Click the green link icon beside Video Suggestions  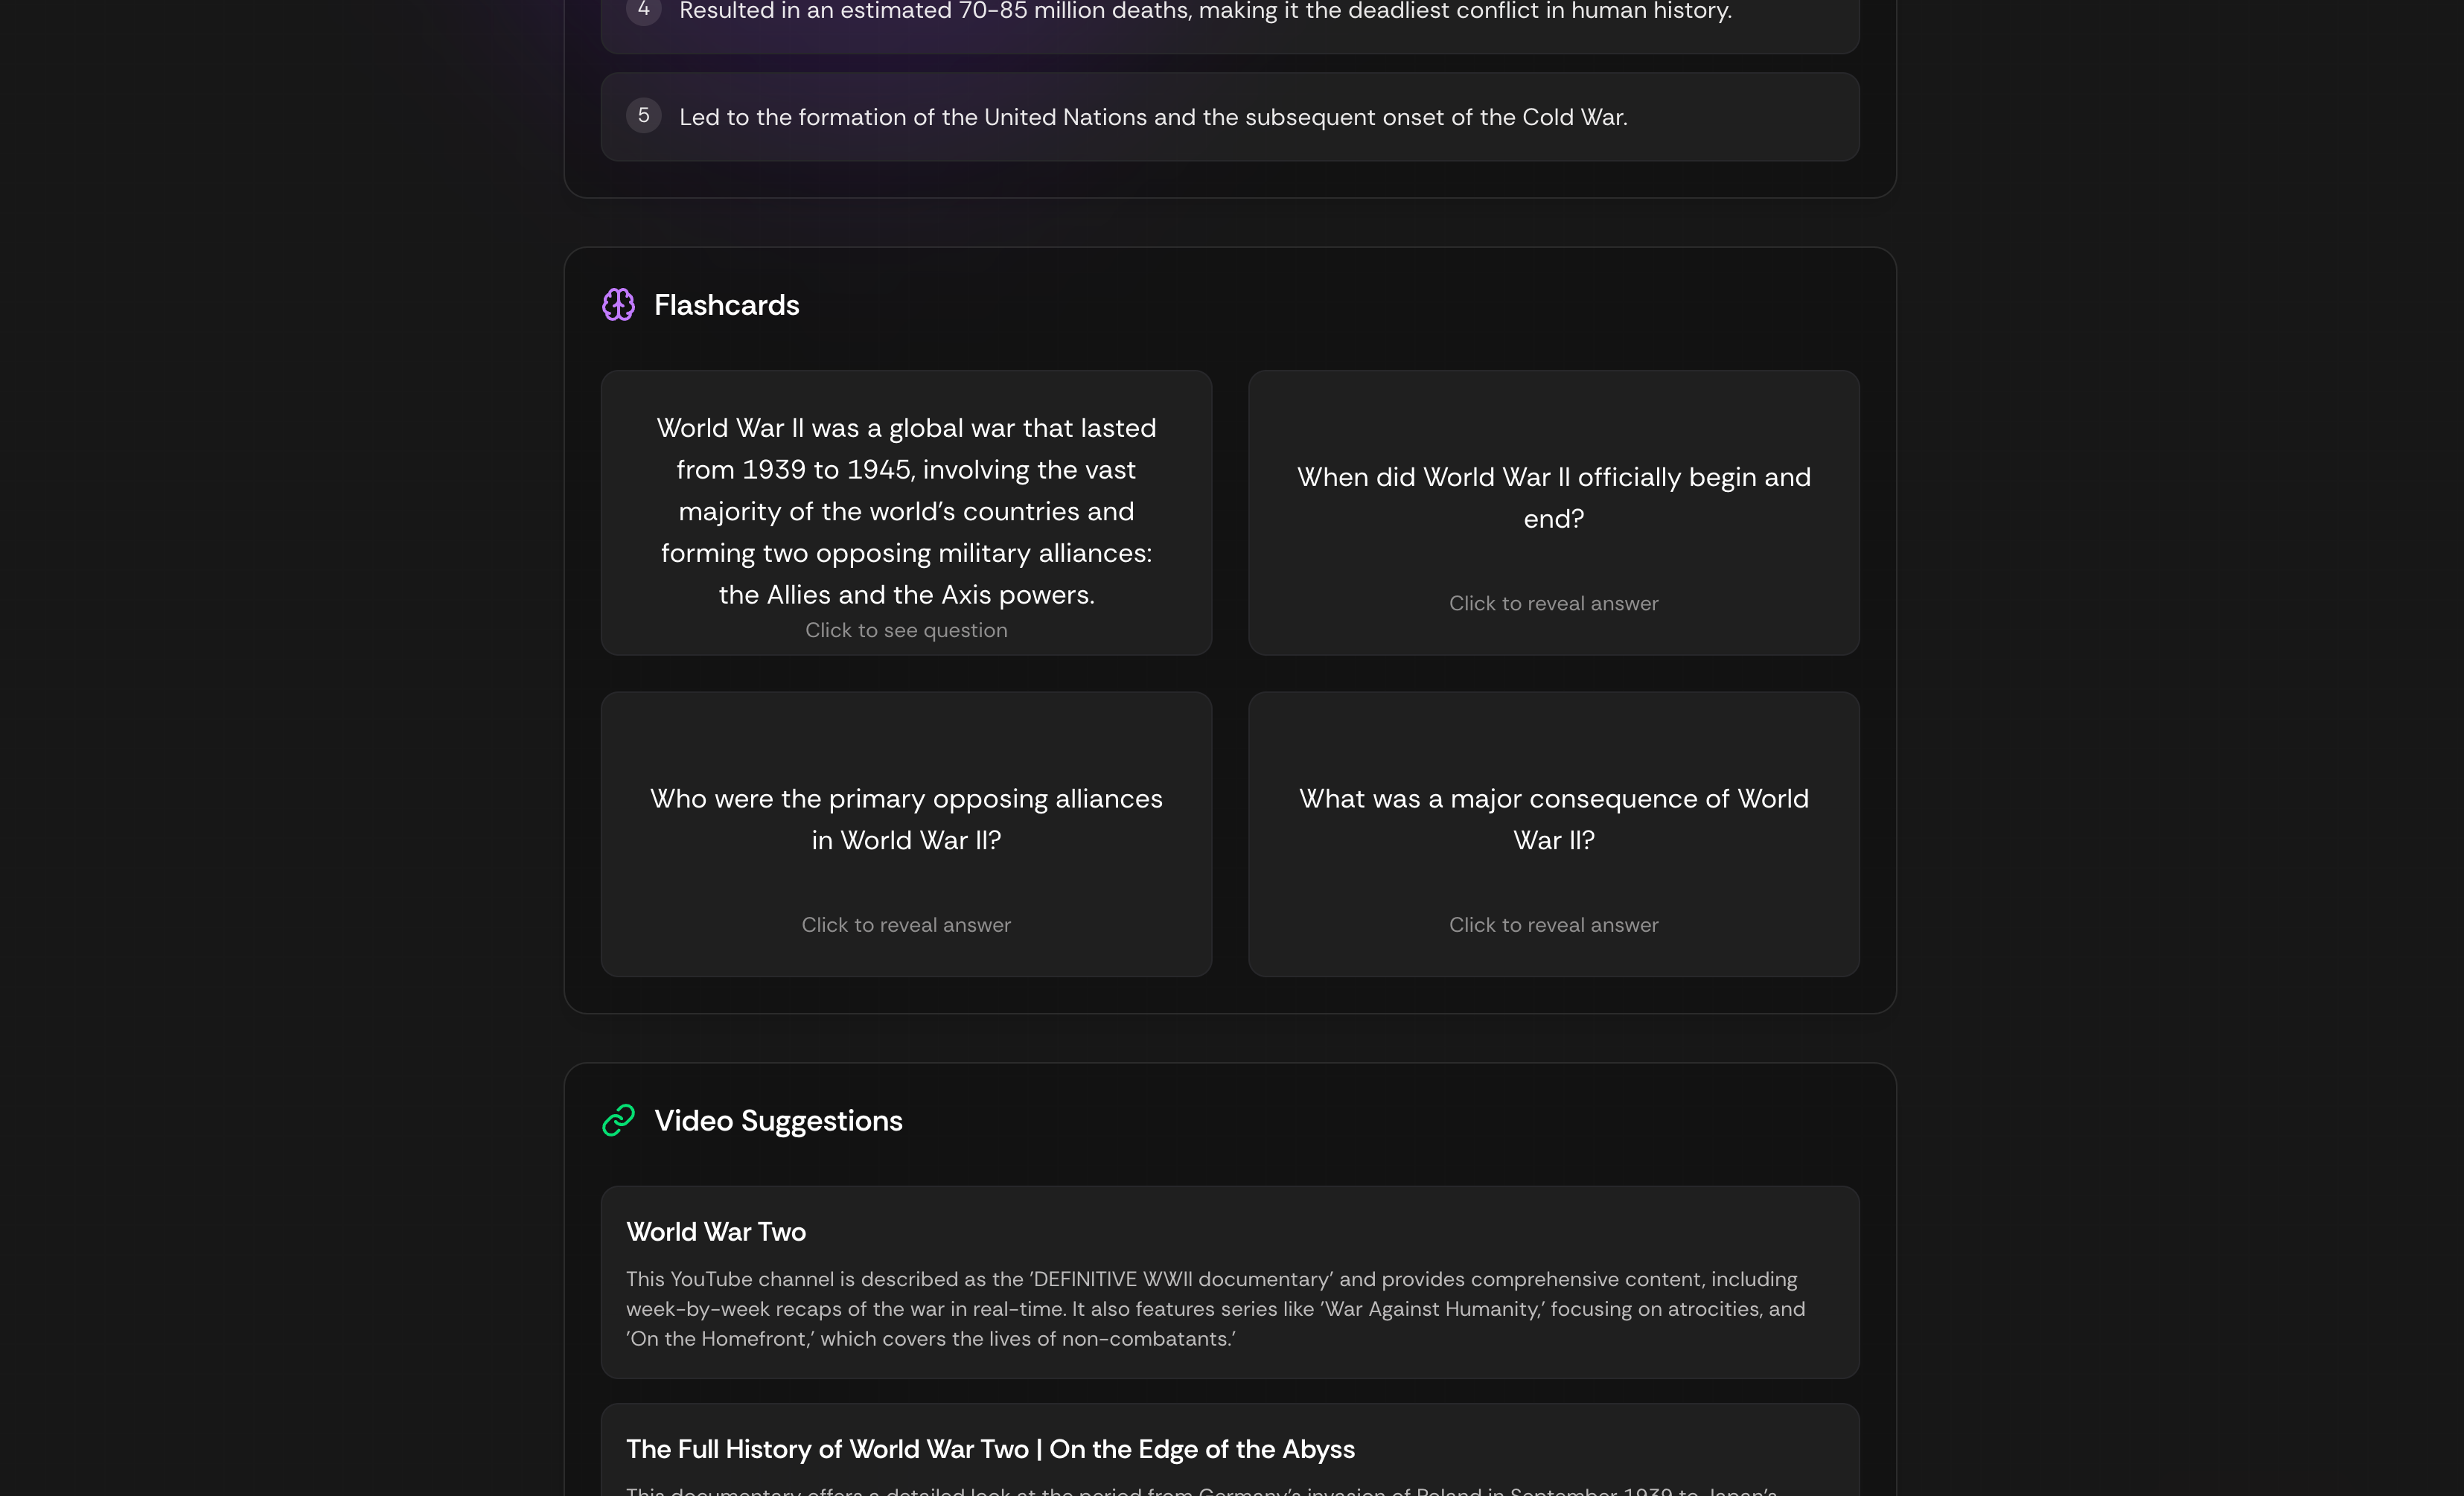coord(618,1120)
